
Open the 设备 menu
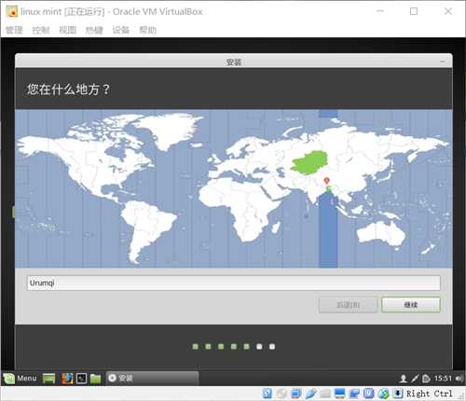(x=121, y=30)
